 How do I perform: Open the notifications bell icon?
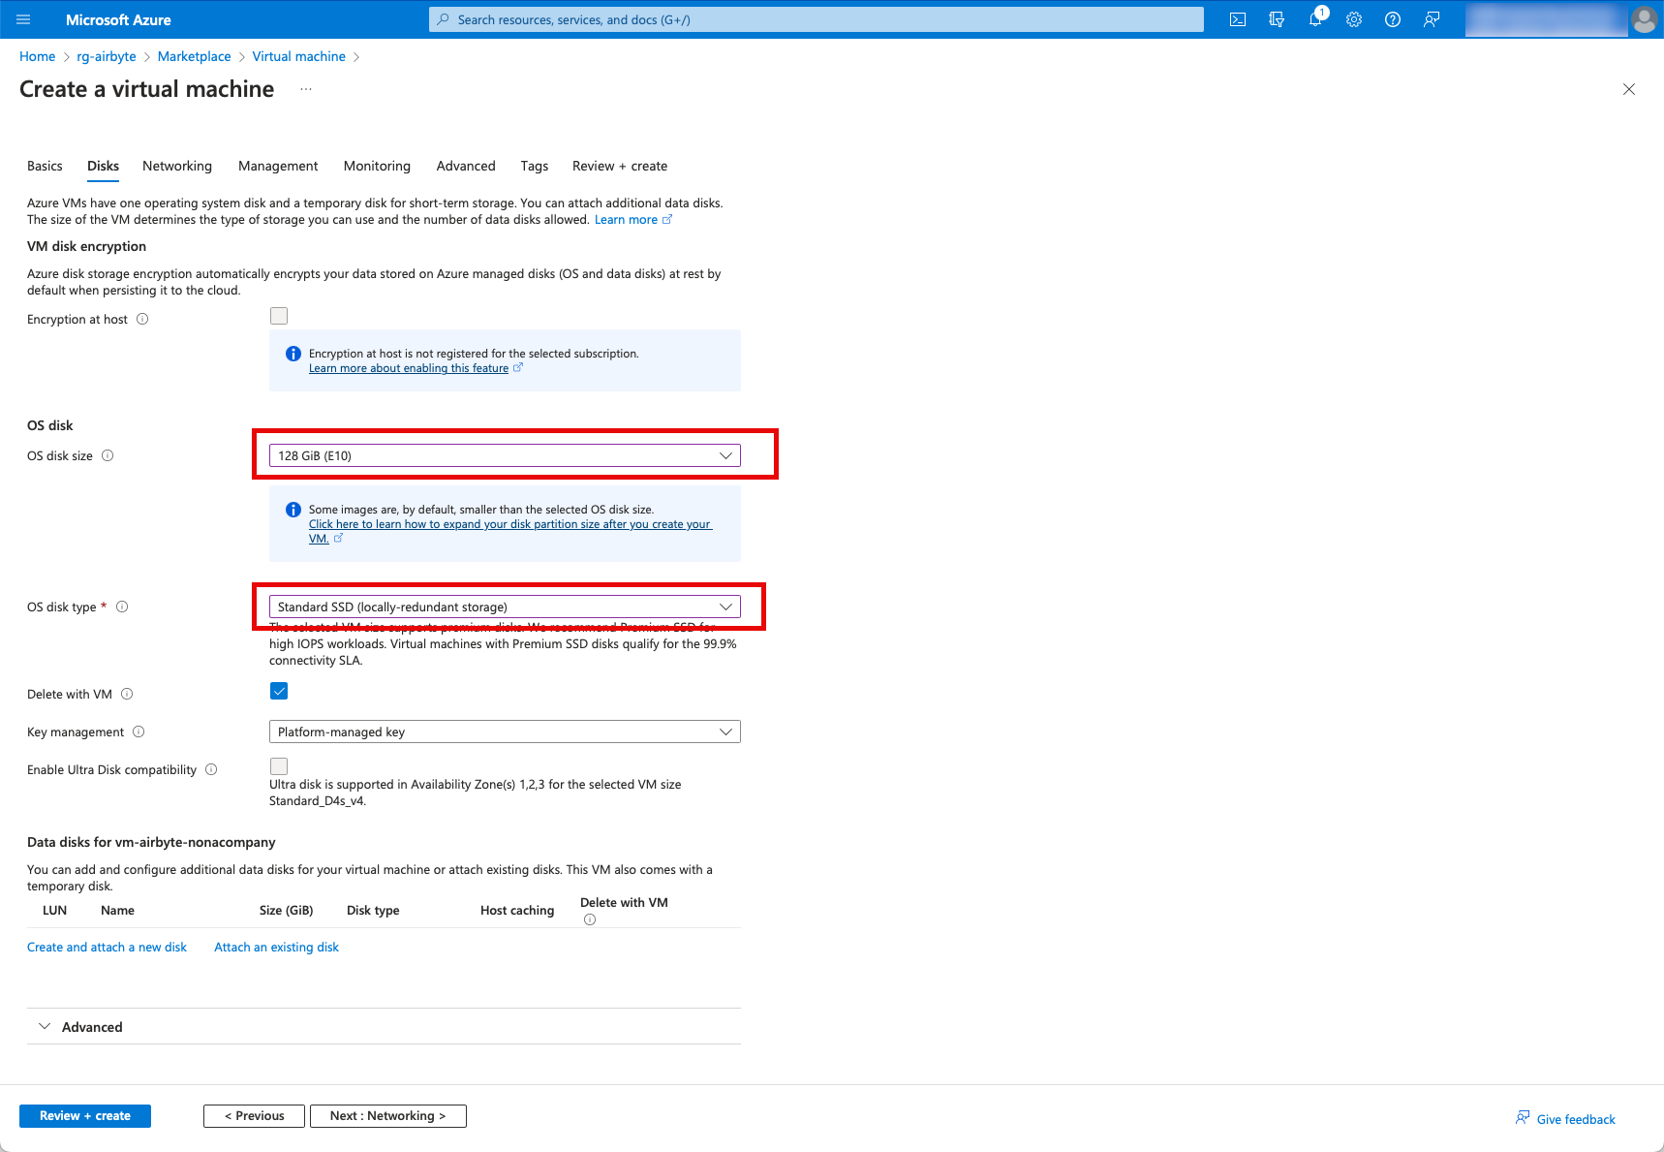click(x=1314, y=19)
